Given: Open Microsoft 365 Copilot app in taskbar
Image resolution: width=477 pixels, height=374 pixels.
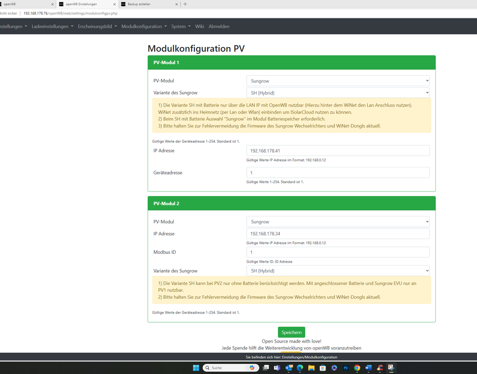Looking at the screenshot, I should coord(334,367).
